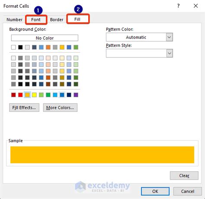The width and height of the screenshot is (205, 199).
Task: Select dark red standard color swatch
Action: click(x=13, y=95)
